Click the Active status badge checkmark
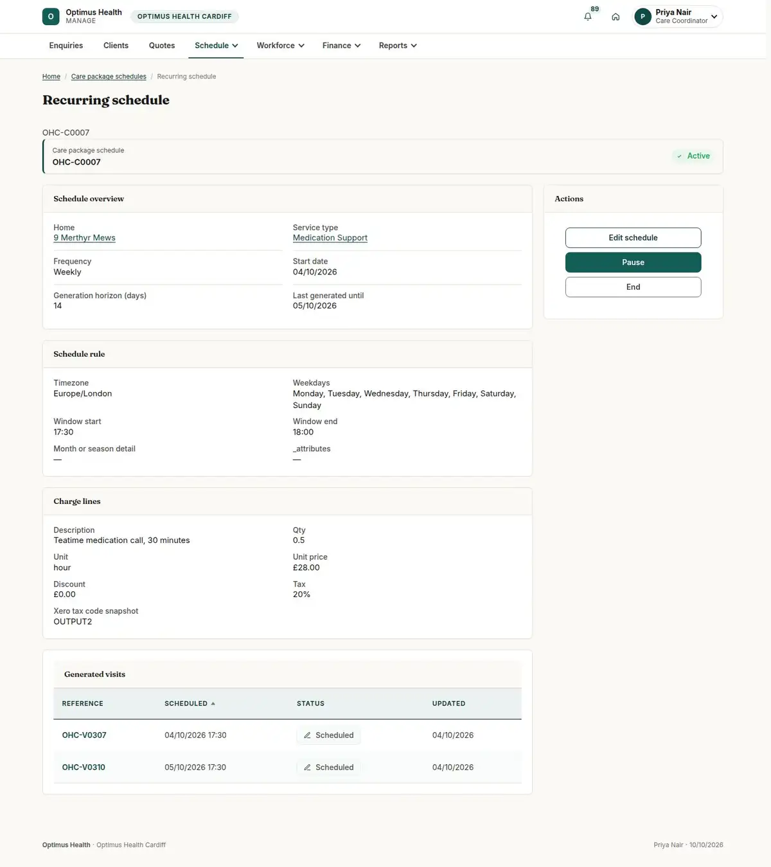 pyautogui.click(x=679, y=156)
